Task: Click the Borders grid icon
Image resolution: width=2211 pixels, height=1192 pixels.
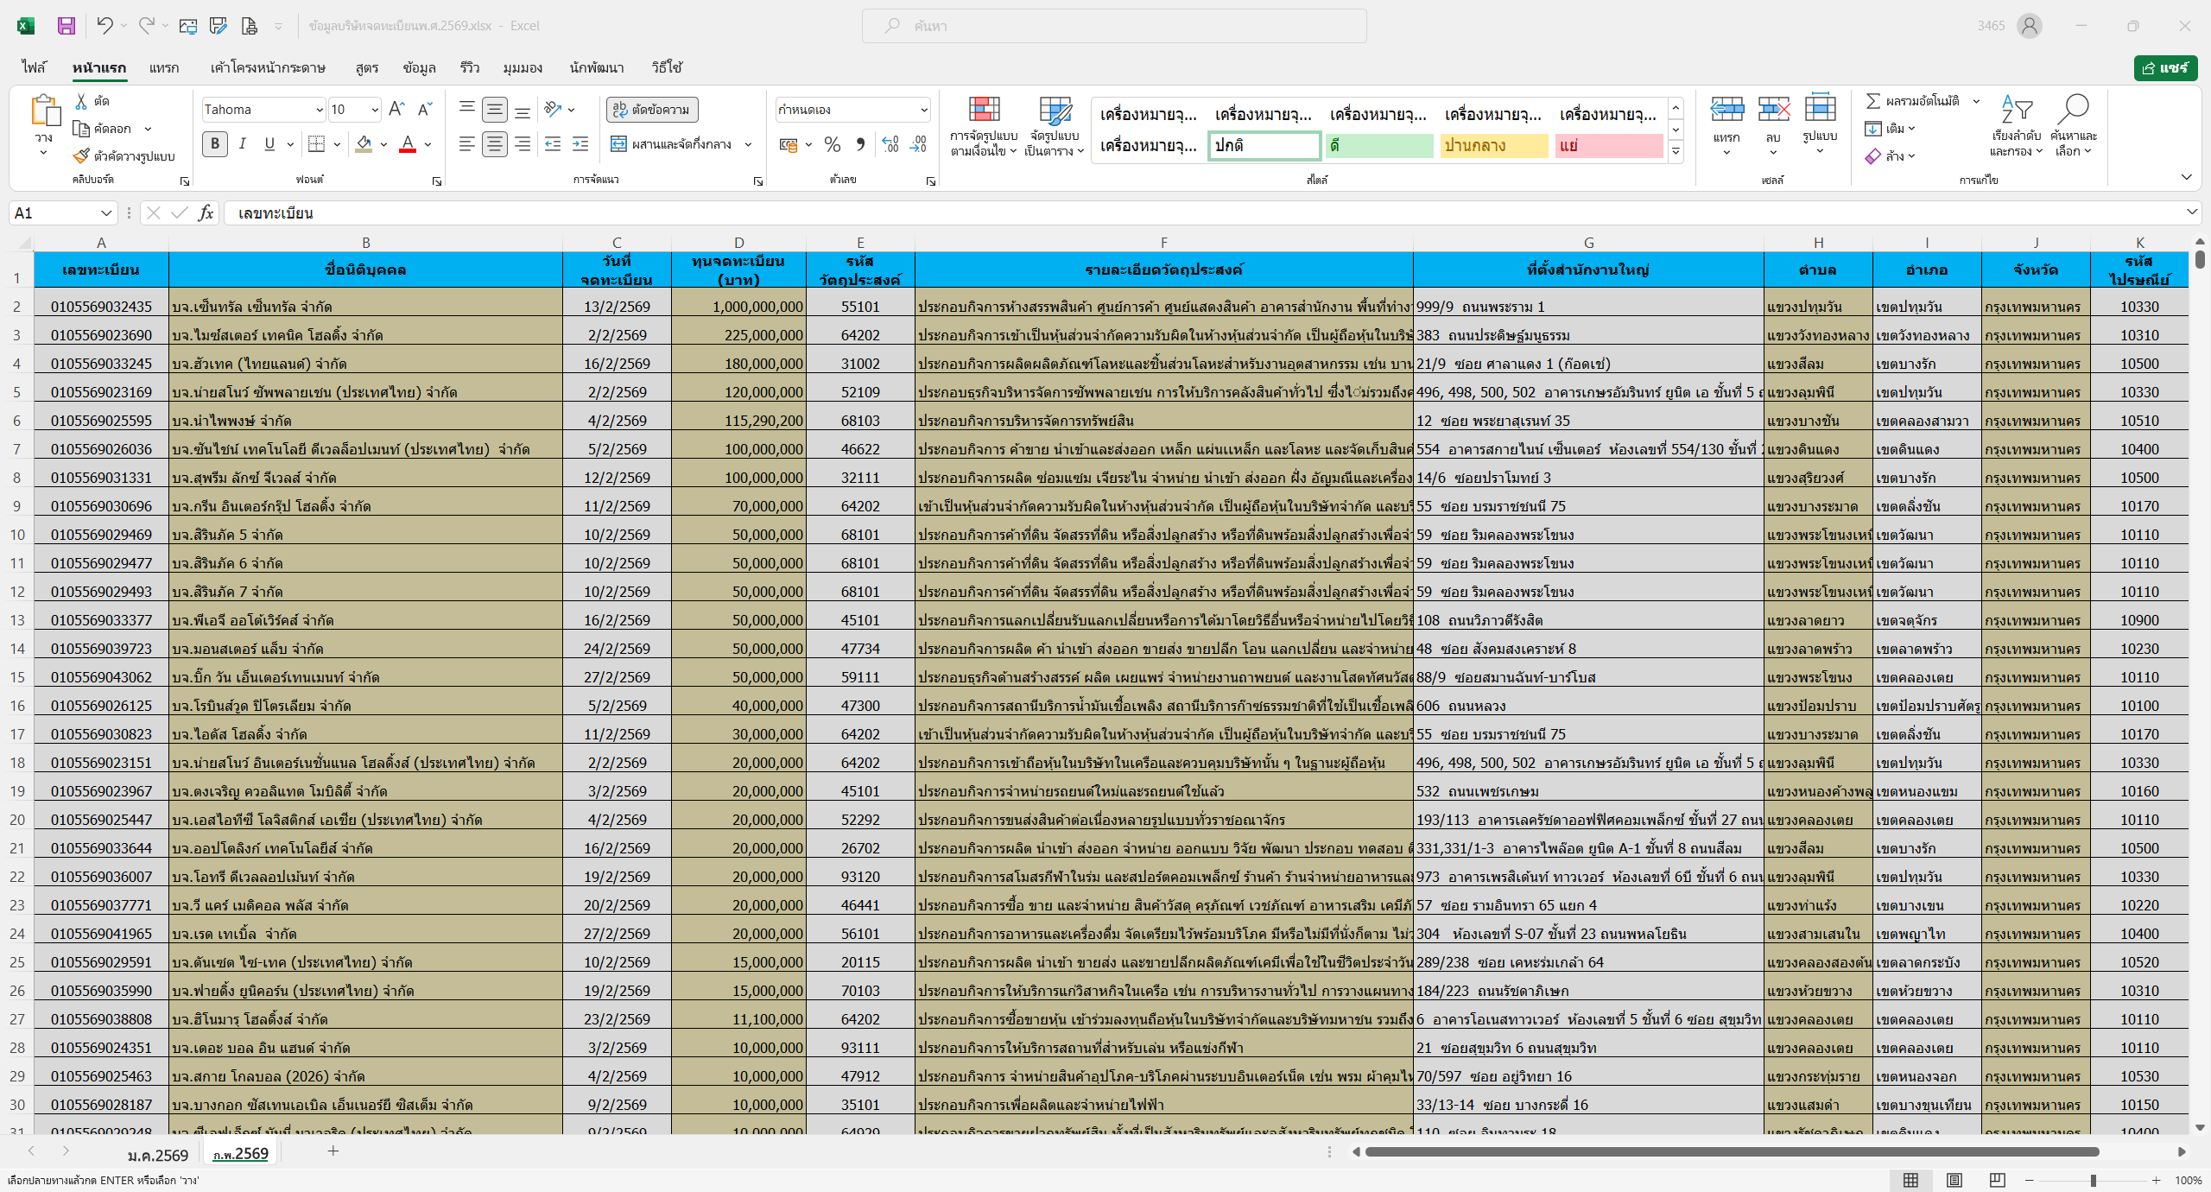Action: (316, 144)
